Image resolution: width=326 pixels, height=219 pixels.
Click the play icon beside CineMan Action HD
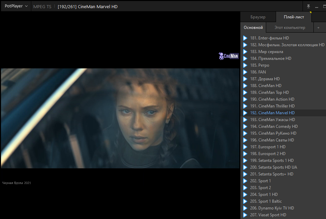click(x=245, y=99)
